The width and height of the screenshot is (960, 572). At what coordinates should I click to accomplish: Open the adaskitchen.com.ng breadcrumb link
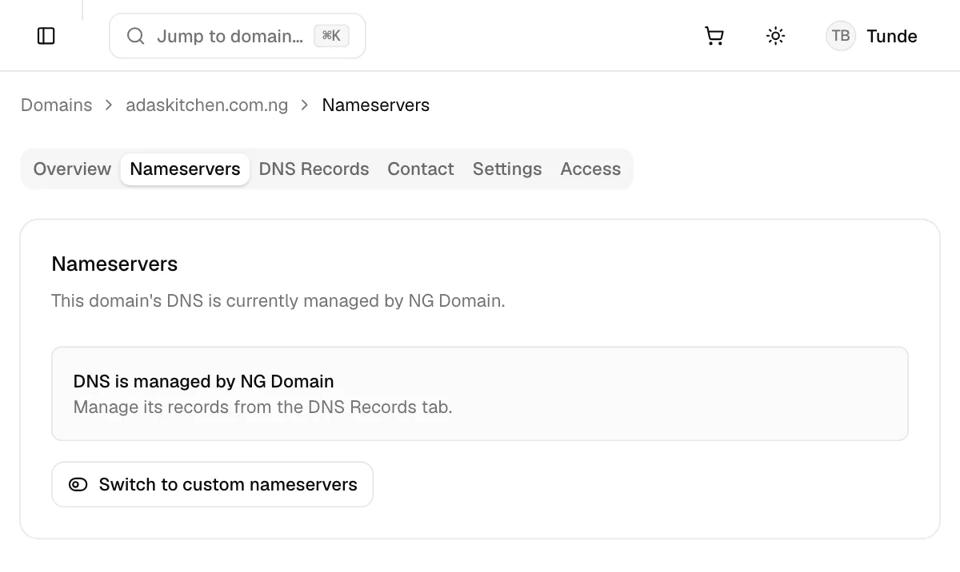tap(207, 105)
